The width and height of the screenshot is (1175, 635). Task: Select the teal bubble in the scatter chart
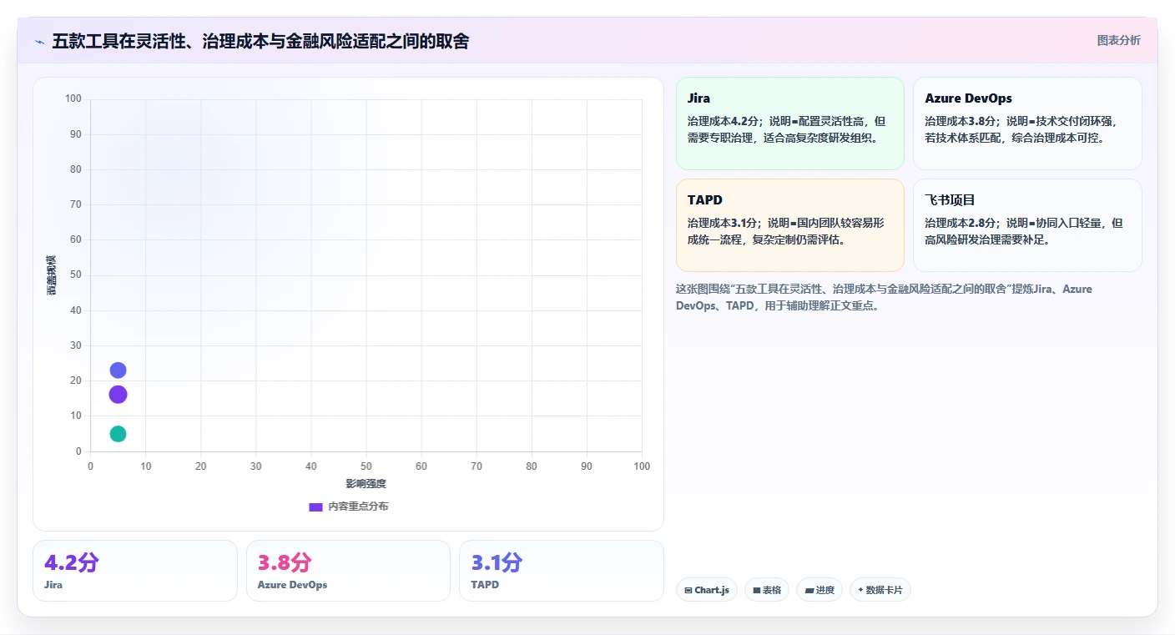[x=118, y=434]
